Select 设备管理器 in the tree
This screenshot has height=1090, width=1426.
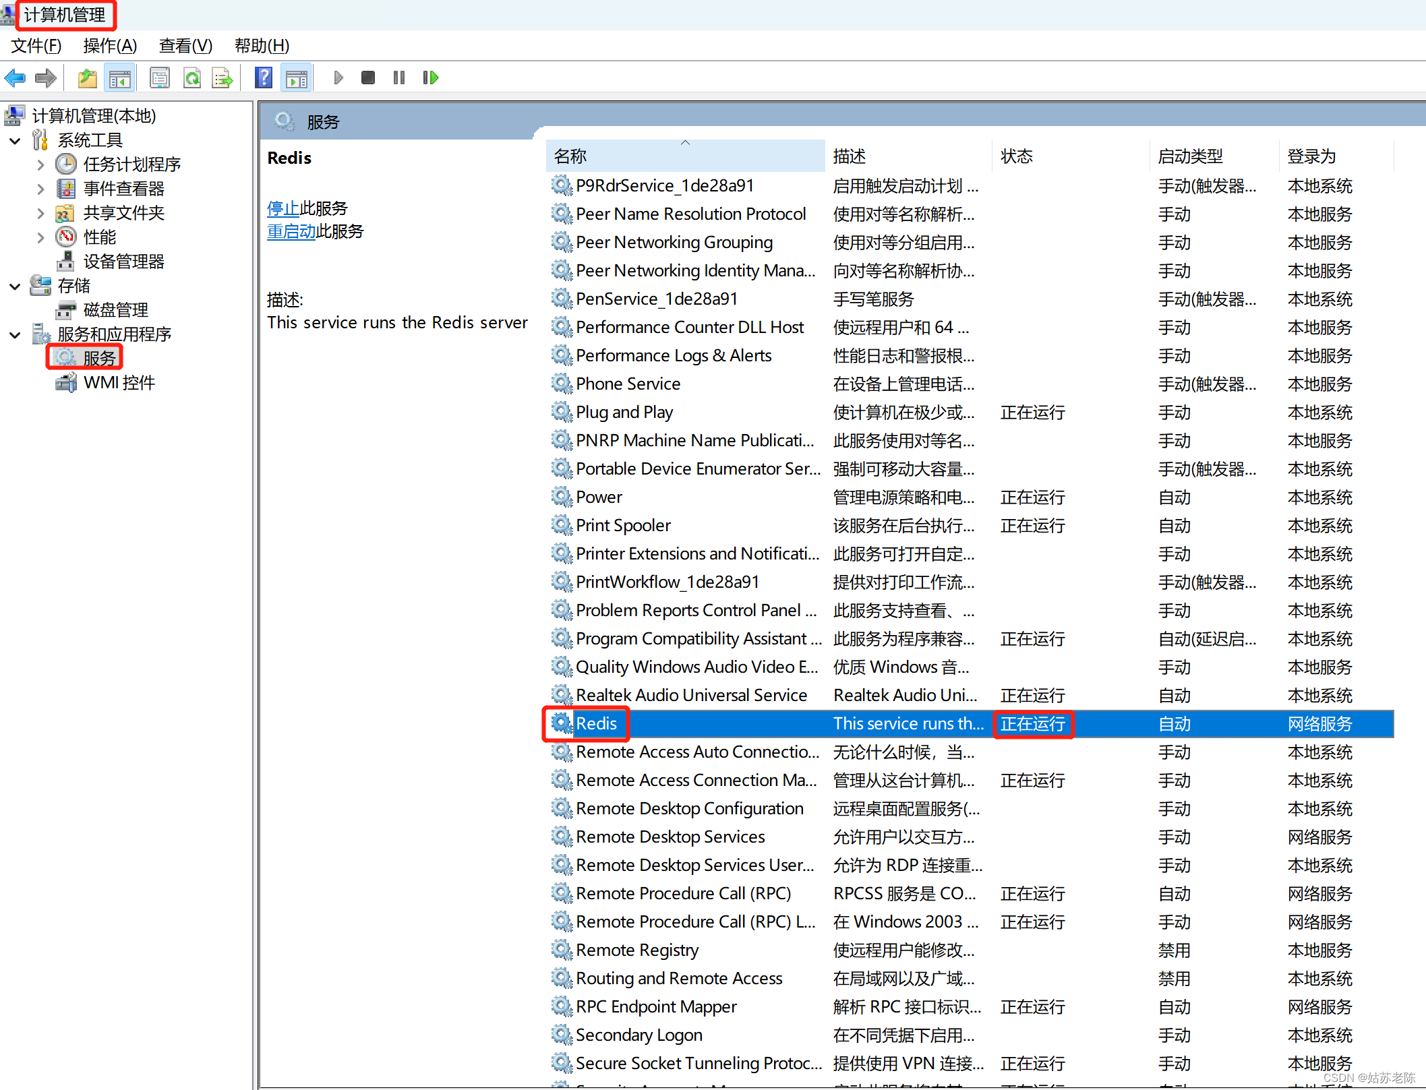(x=123, y=262)
